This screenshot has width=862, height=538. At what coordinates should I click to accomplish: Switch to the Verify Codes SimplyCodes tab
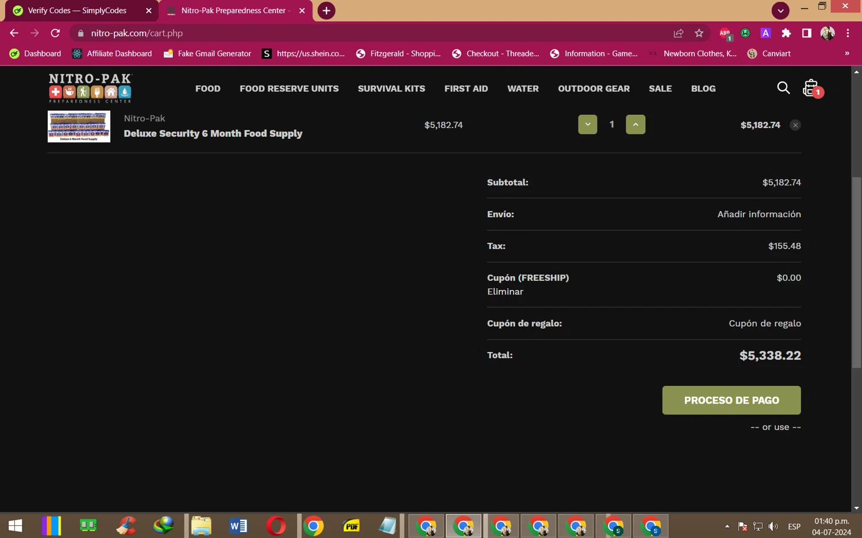[80, 10]
